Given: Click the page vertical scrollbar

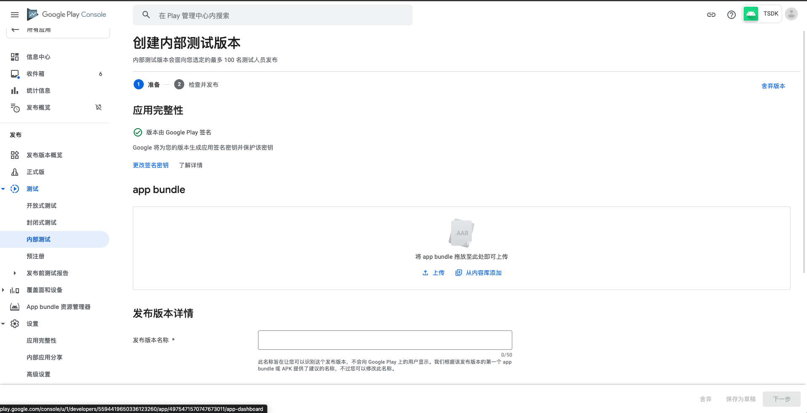Looking at the screenshot, I should [804, 152].
